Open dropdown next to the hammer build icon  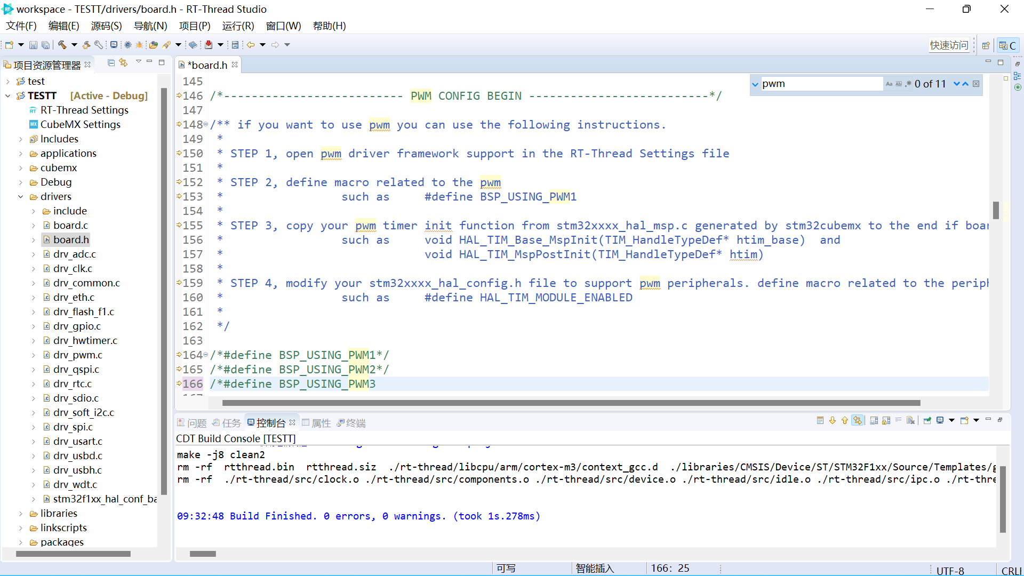tap(74, 45)
